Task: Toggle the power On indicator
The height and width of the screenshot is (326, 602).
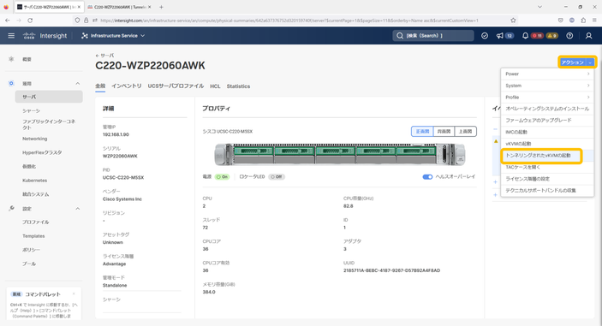Action: (x=222, y=177)
